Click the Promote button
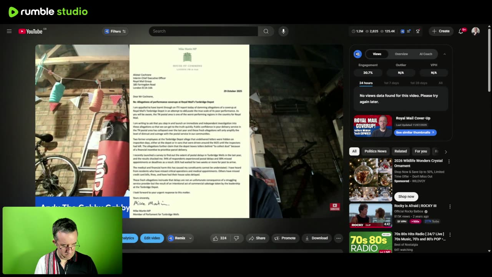The width and height of the screenshot is (492, 277). (x=285, y=238)
